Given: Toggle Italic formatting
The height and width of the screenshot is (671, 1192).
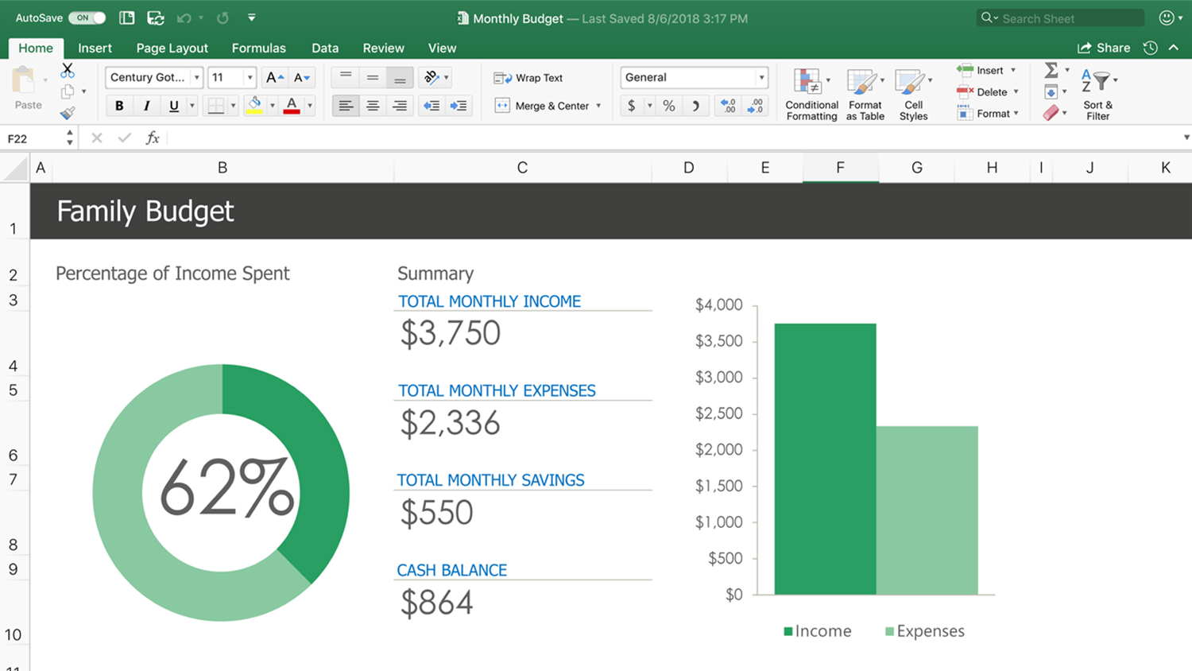Looking at the screenshot, I should (x=146, y=106).
